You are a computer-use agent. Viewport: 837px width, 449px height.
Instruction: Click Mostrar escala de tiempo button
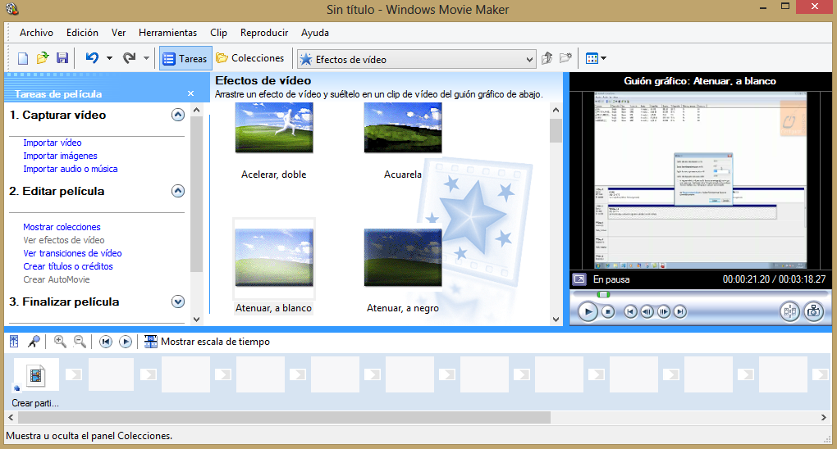(x=207, y=342)
